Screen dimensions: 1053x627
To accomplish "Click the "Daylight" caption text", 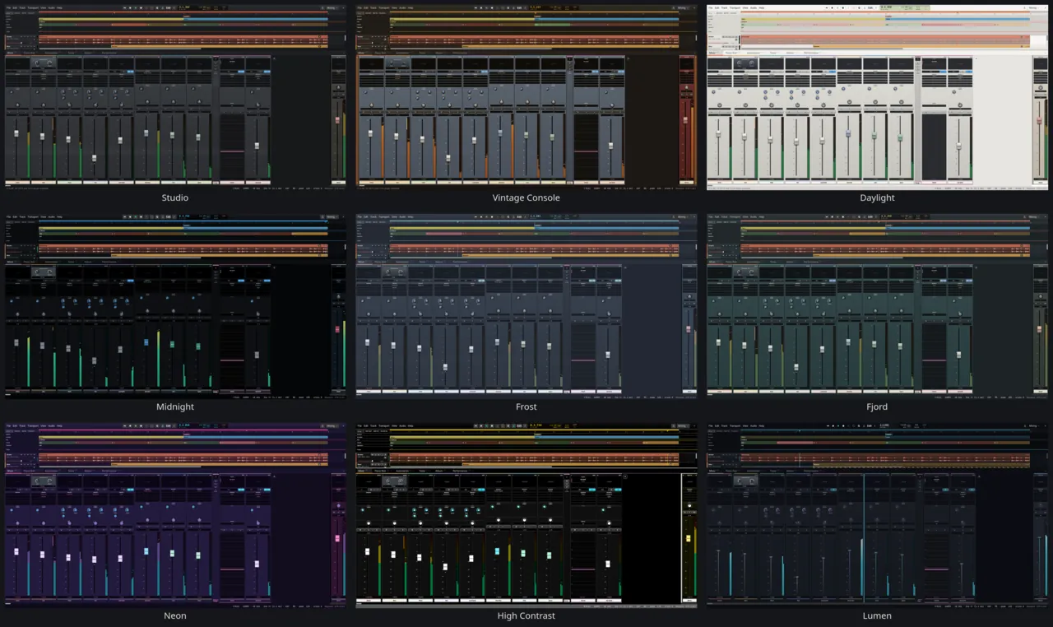I will pyautogui.click(x=877, y=197).
